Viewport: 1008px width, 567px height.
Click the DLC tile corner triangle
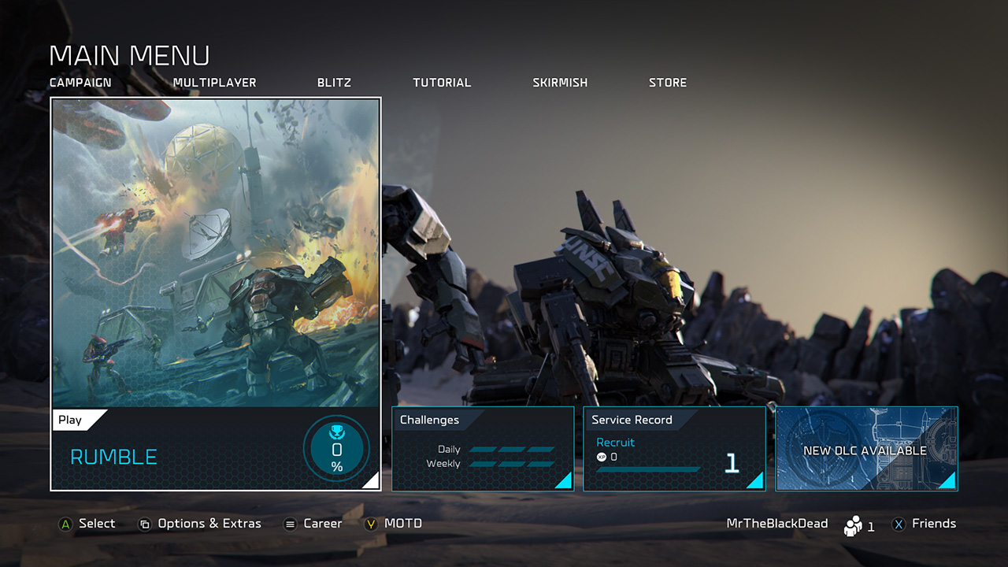coord(948,481)
